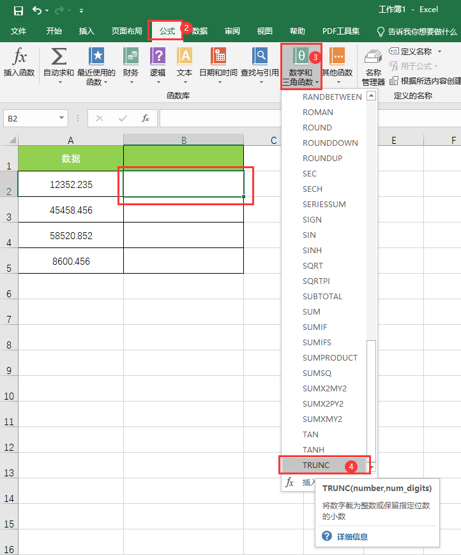Switch to the 插入 ribbon tab
This screenshot has width=461, height=555.
87,31
